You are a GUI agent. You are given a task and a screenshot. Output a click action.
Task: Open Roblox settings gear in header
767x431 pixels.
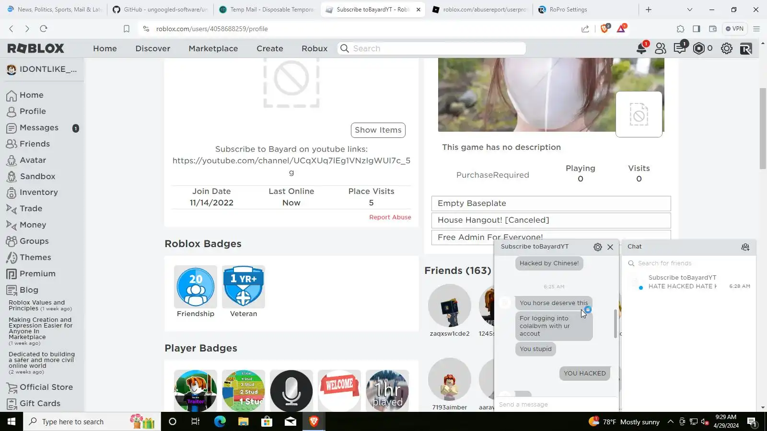click(727, 48)
